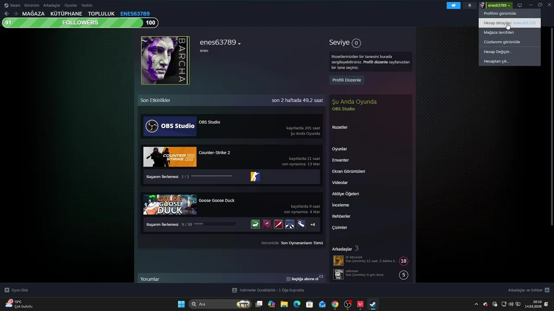Open the OBS Studio game banner
The image size is (554, 311).
(170, 126)
